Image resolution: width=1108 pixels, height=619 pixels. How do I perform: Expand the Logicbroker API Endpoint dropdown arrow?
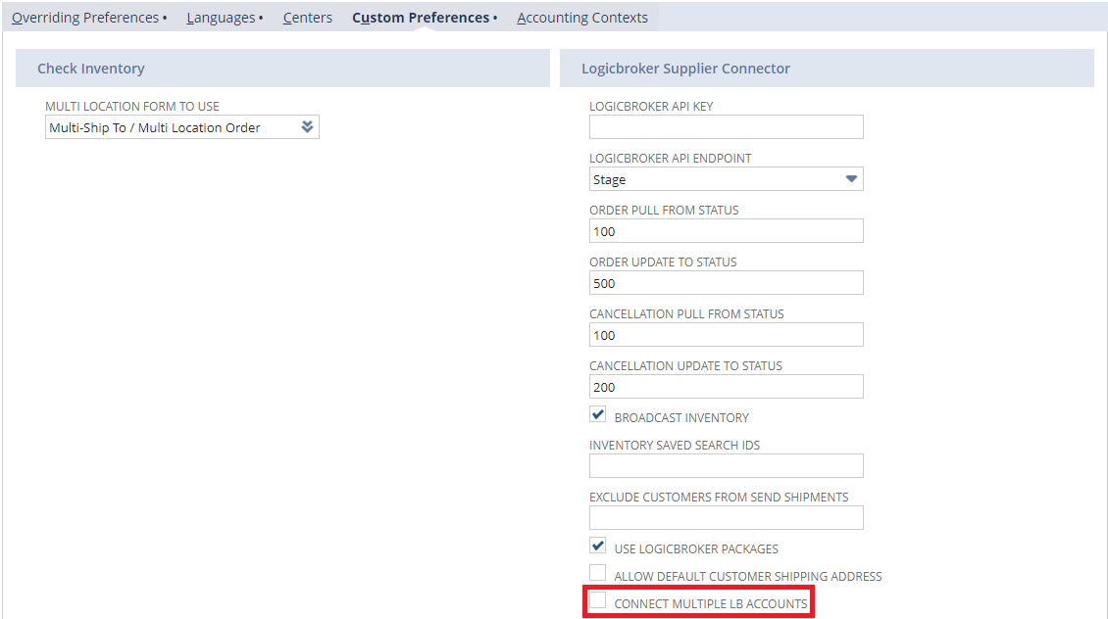point(851,179)
